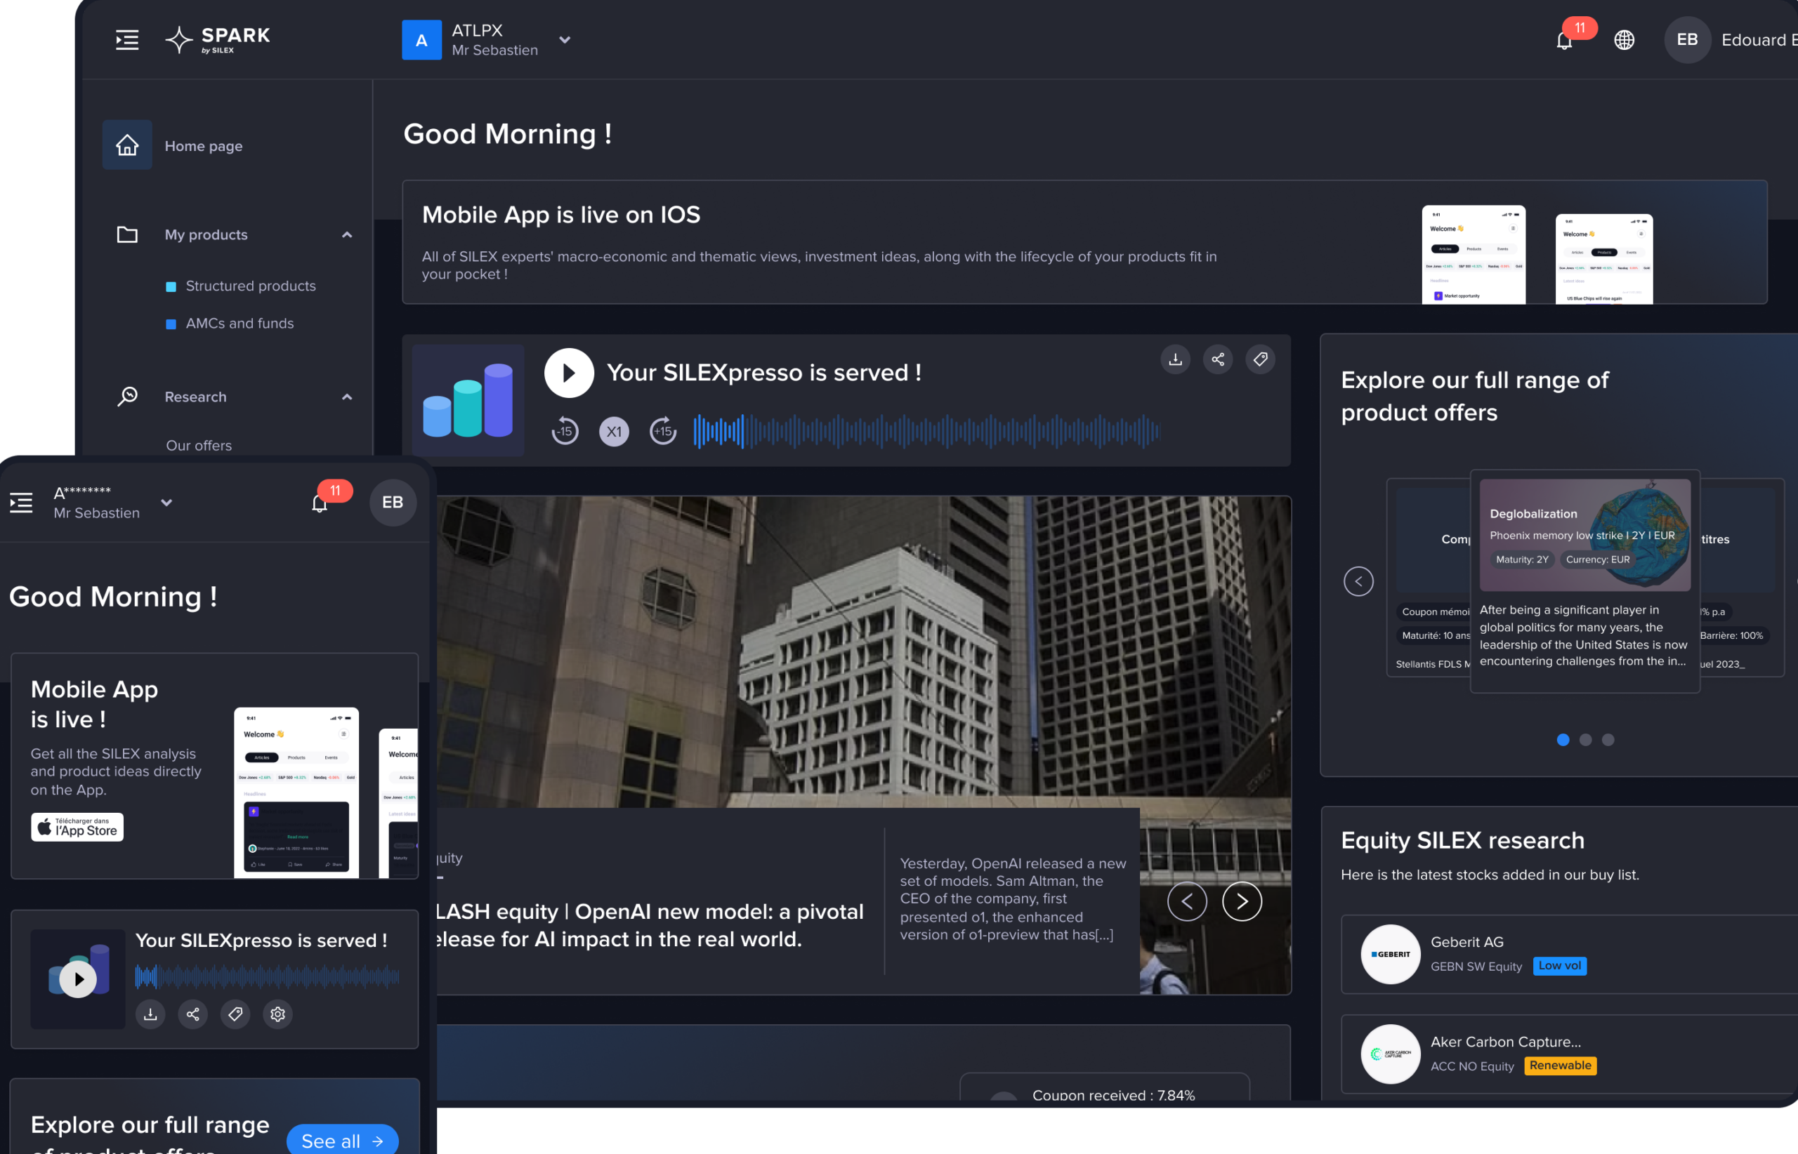This screenshot has height=1154, width=1798.
Task: Toggle X1 playback speed button
Action: (614, 431)
